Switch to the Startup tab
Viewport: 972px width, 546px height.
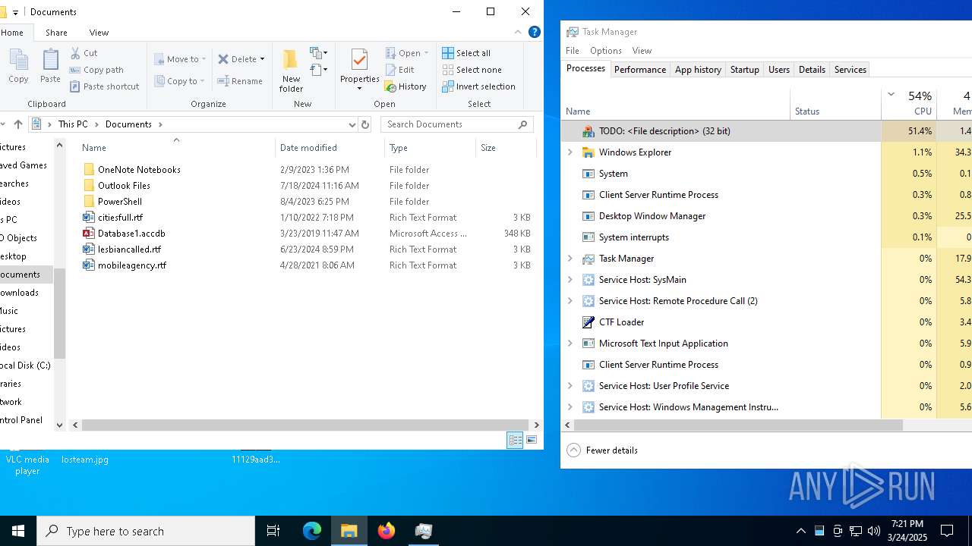[744, 70]
